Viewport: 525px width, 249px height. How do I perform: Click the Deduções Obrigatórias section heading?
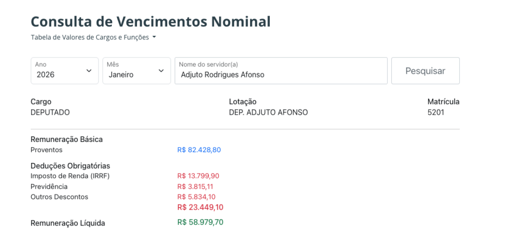(70, 166)
